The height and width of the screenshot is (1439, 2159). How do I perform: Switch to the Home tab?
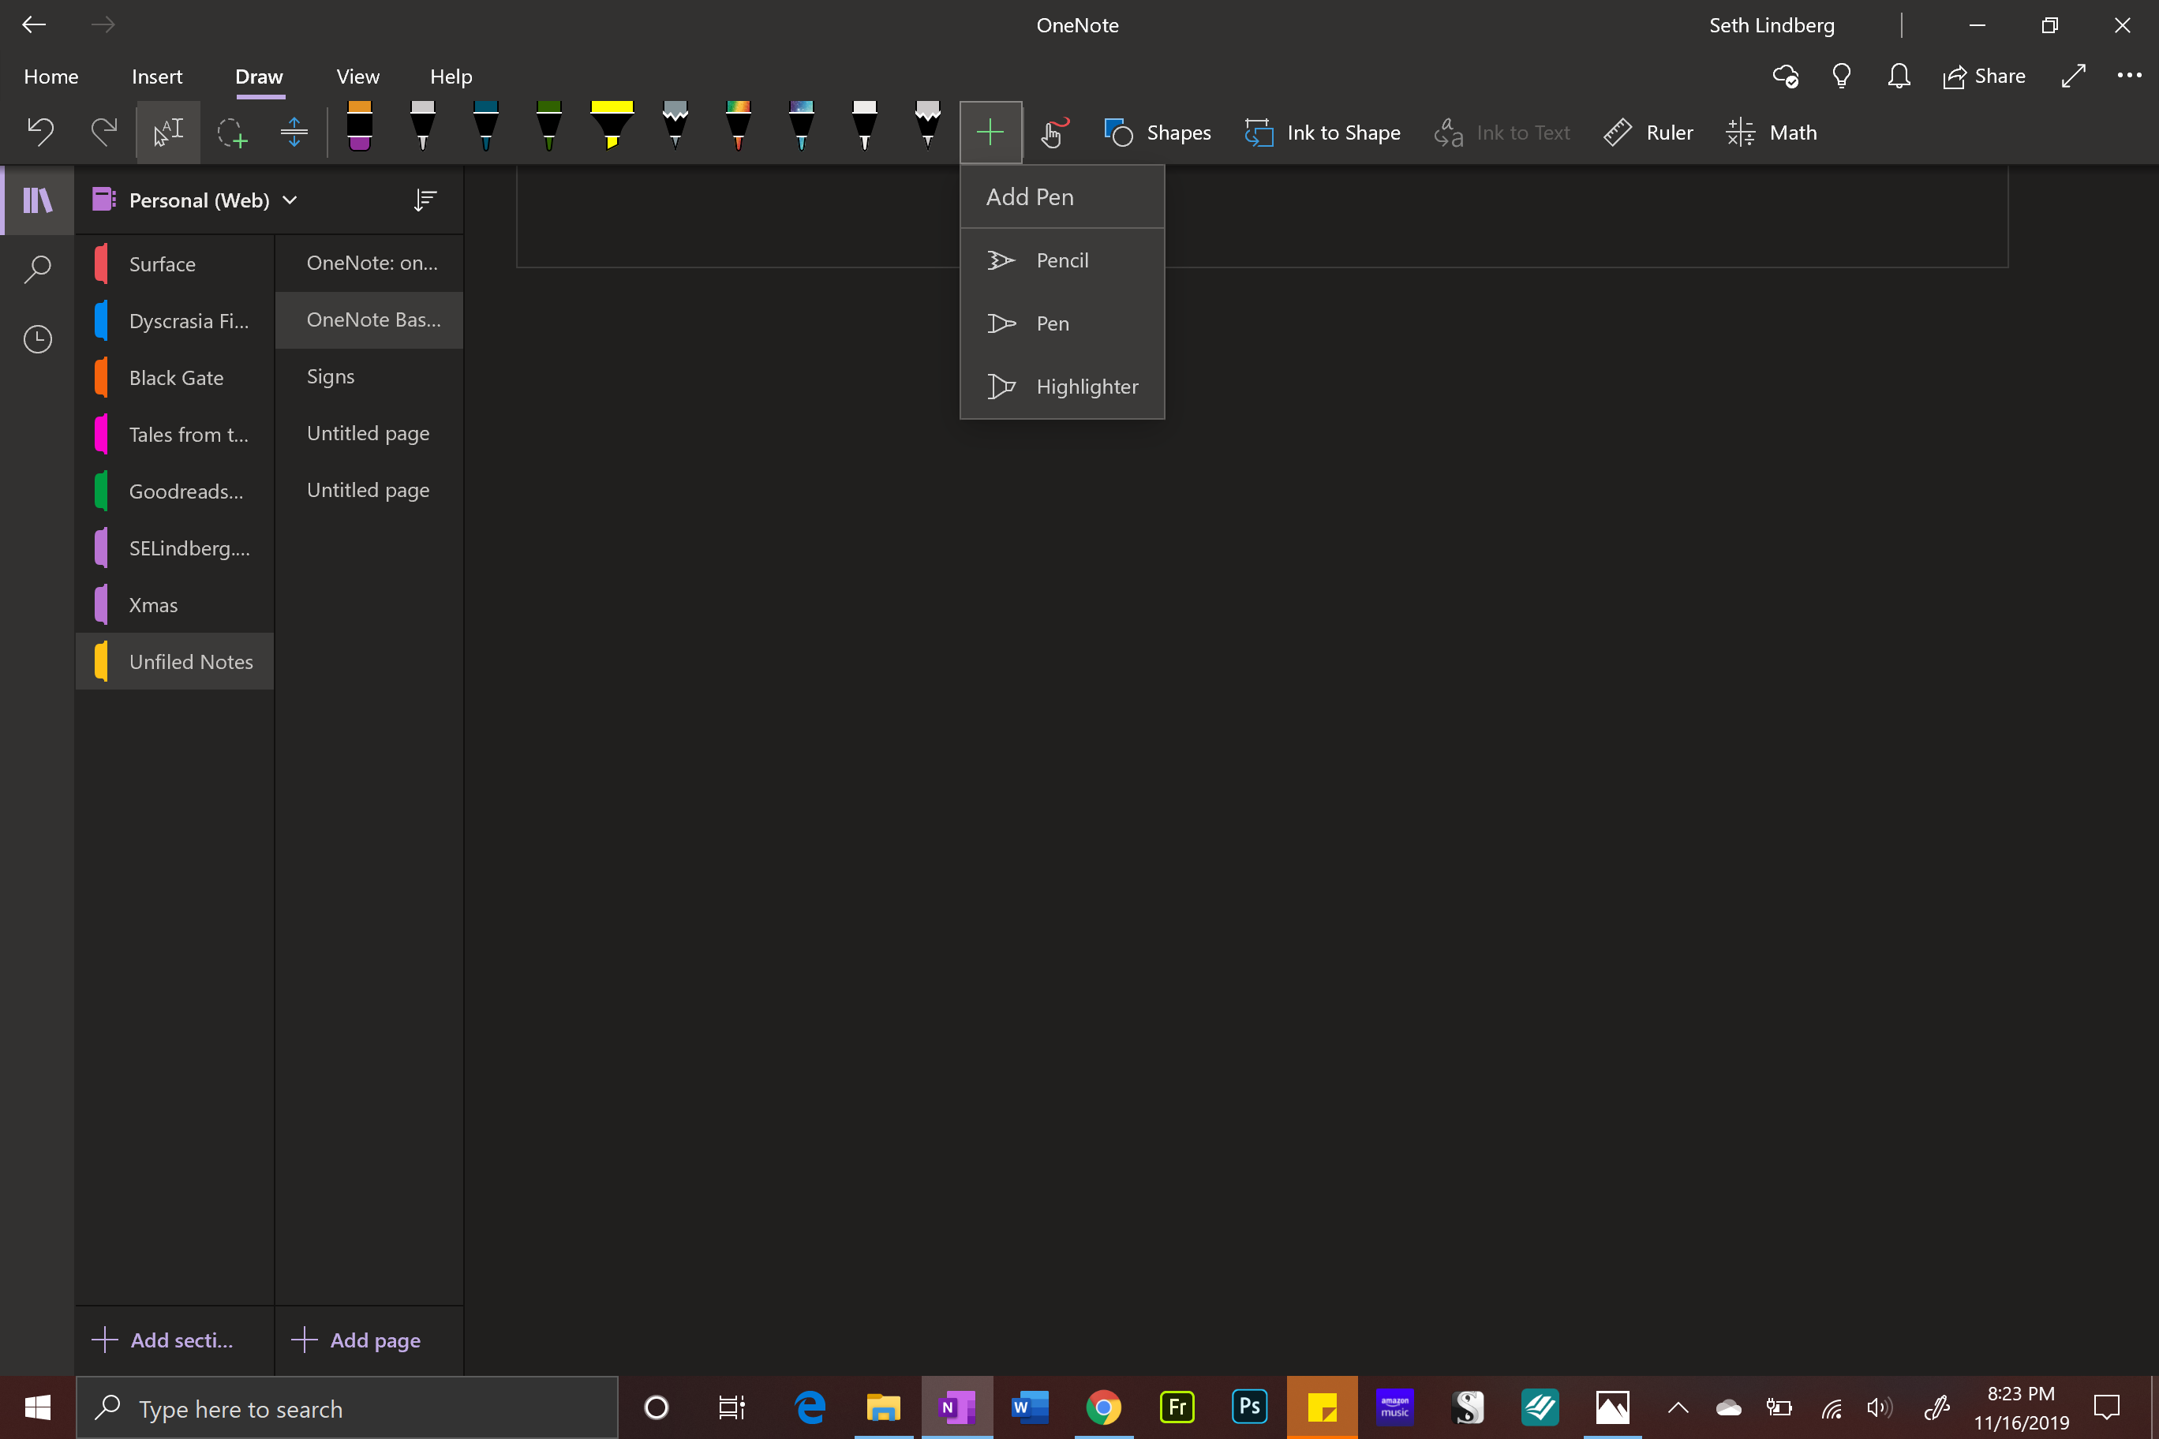click(51, 77)
